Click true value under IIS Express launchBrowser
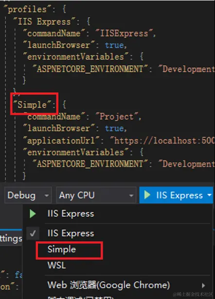The height and width of the screenshot is (299, 215). coord(114,45)
